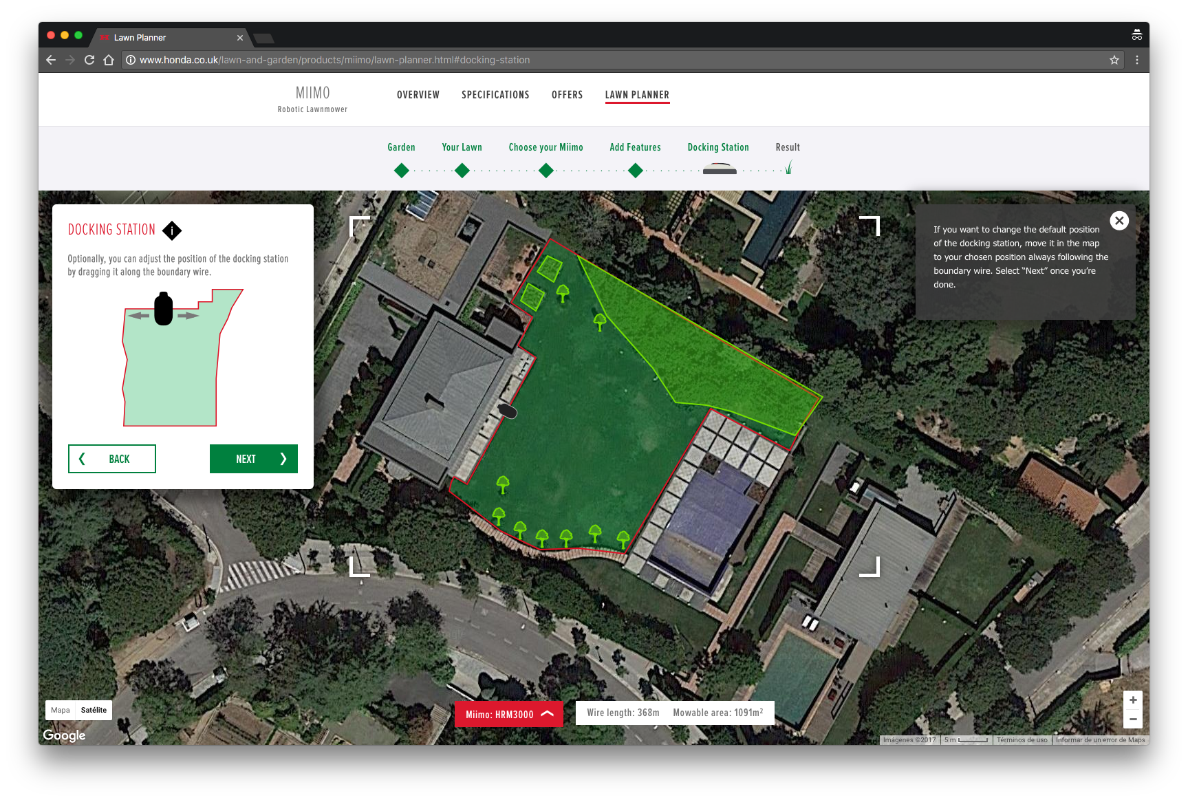Jump to the Add Features step
The image size is (1188, 800).
click(x=636, y=171)
